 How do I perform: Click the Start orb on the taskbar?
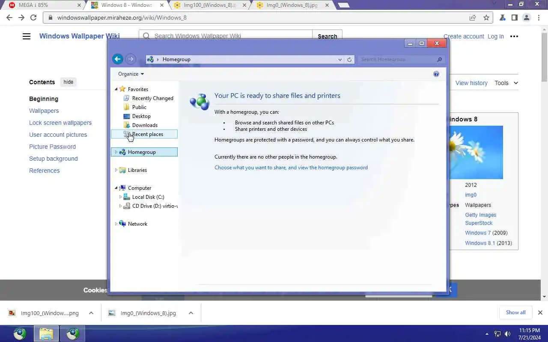pyautogui.click(x=20, y=333)
